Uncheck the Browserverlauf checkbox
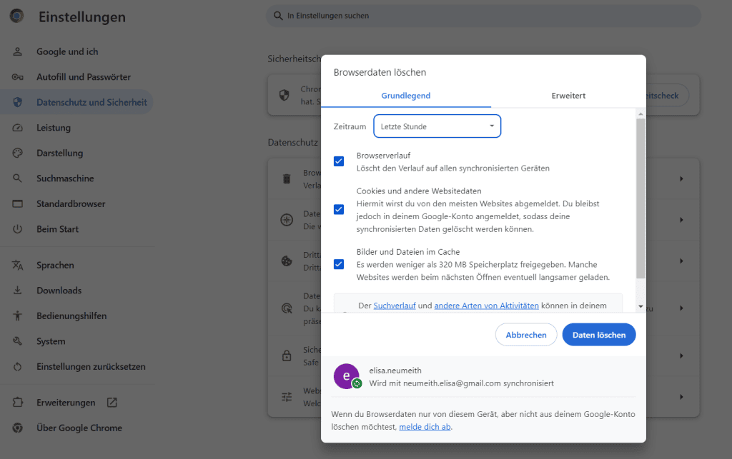Image resolution: width=732 pixels, height=459 pixels. [x=339, y=161]
